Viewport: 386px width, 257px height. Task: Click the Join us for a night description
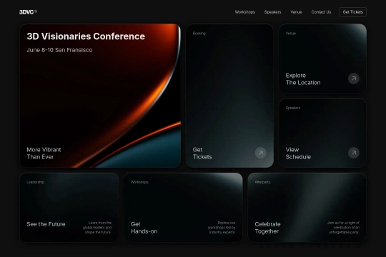(343, 228)
